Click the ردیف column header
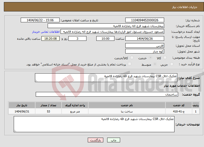204x147 pixels. pos(196,105)
